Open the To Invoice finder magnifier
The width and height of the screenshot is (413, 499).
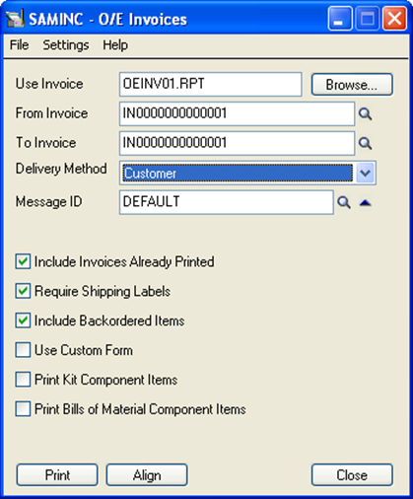pos(365,143)
